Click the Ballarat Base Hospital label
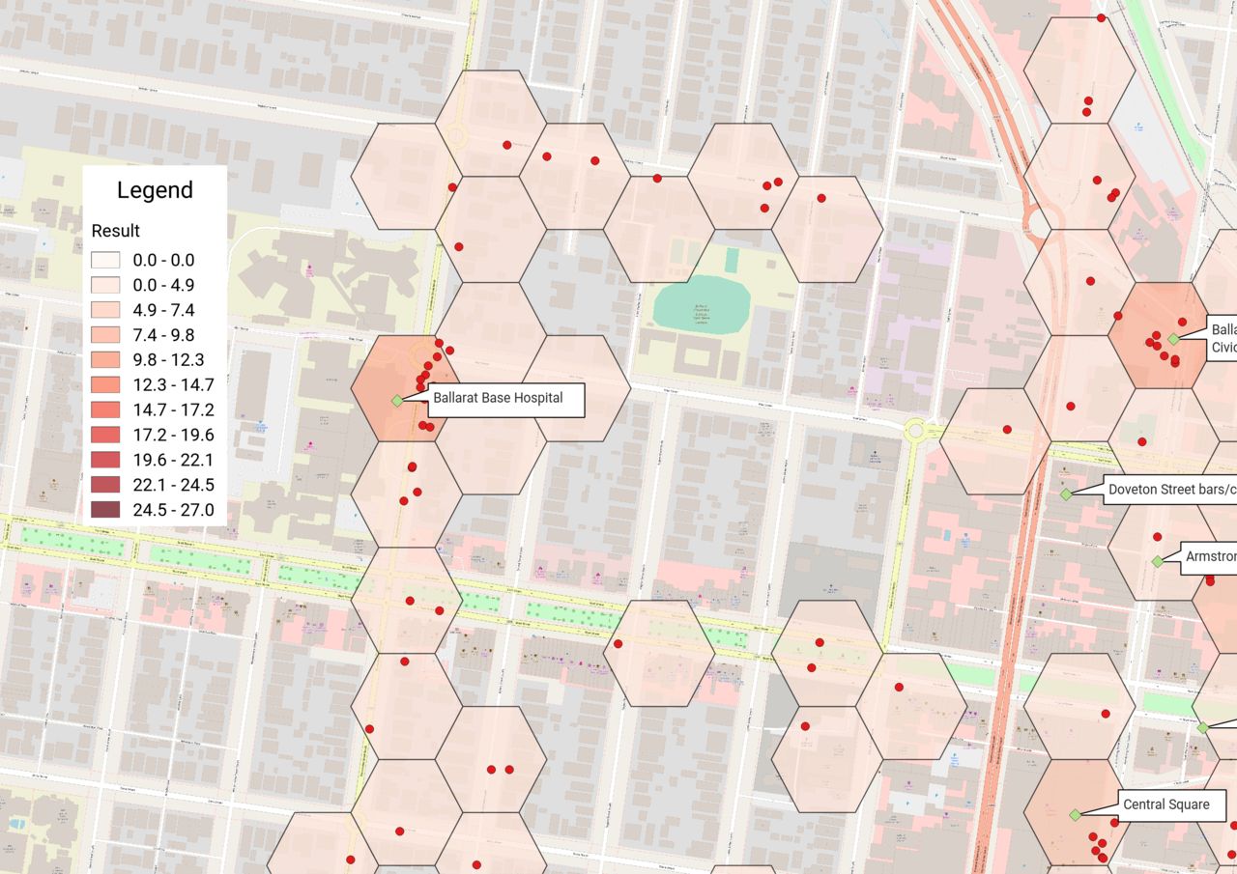Screen dimensions: 1237x874 [506, 399]
